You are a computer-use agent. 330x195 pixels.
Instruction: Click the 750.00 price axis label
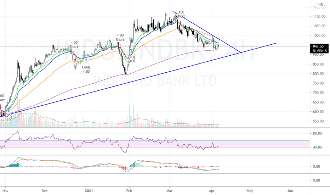click(319, 83)
